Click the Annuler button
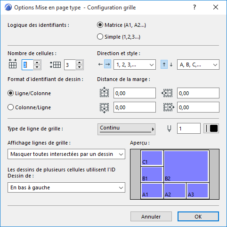The image size is (227, 227). click(x=151, y=217)
